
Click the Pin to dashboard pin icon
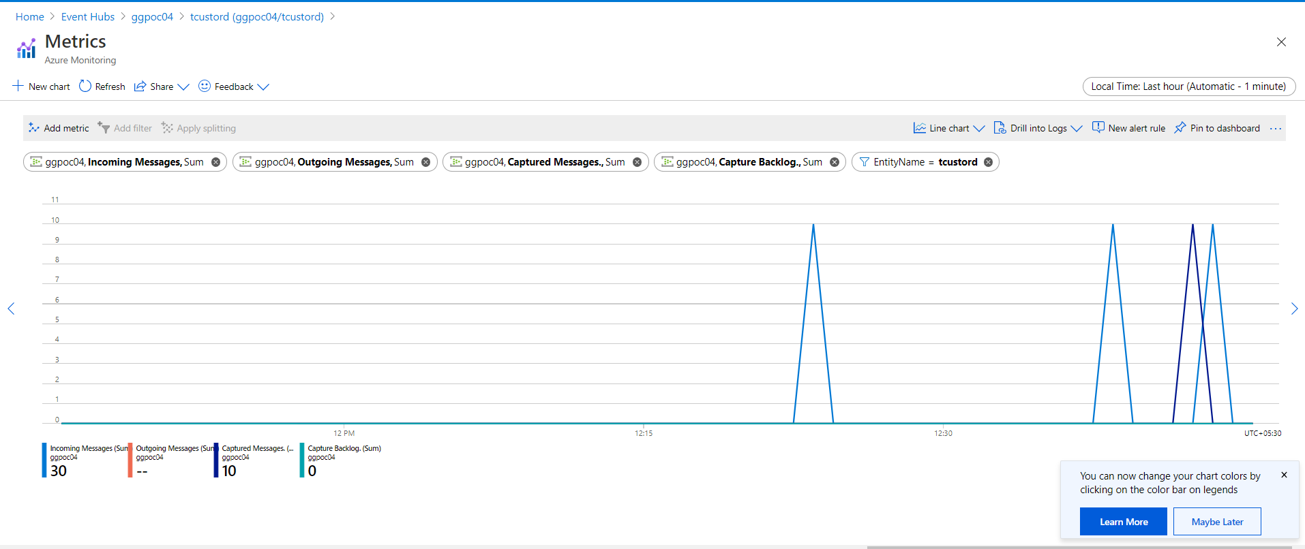pyautogui.click(x=1180, y=128)
